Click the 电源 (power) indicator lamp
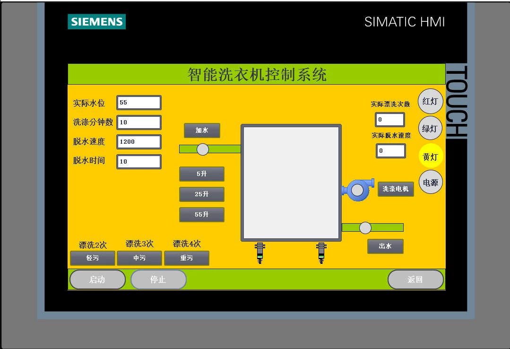Image resolution: width=510 pixels, height=349 pixels. [x=430, y=182]
